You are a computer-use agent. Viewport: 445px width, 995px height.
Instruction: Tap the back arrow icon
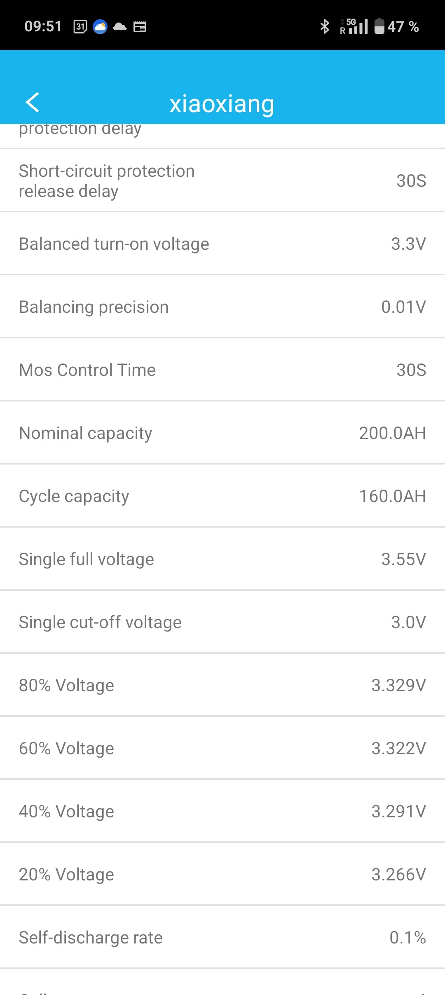(32, 102)
